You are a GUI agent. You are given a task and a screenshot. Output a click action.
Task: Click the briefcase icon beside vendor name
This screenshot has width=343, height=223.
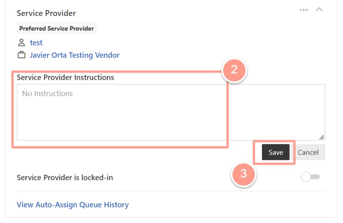pyautogui.click(x=21, y=55)
